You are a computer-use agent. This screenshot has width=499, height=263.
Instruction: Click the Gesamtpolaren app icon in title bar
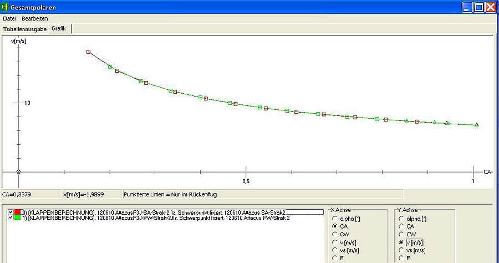click(x=6, y=7)
